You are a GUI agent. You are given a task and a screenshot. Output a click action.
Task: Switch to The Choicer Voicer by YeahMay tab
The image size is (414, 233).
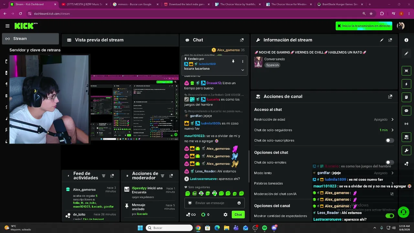pyautogui.click(x=237, y=4)
